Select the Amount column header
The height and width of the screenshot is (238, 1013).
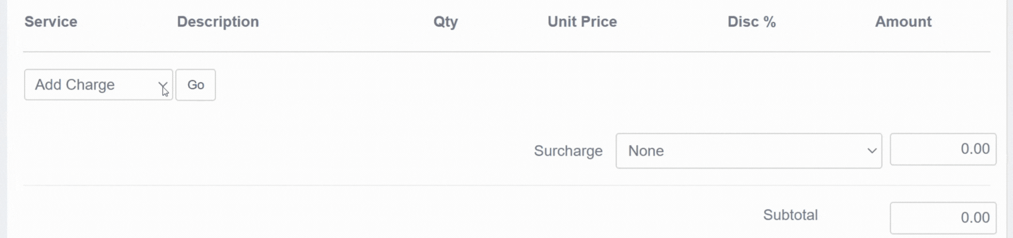[903, 22]
